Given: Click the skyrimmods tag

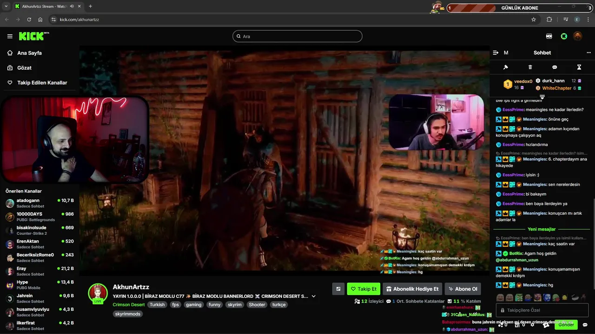Looking at the screenshot, I should point(128,314).
